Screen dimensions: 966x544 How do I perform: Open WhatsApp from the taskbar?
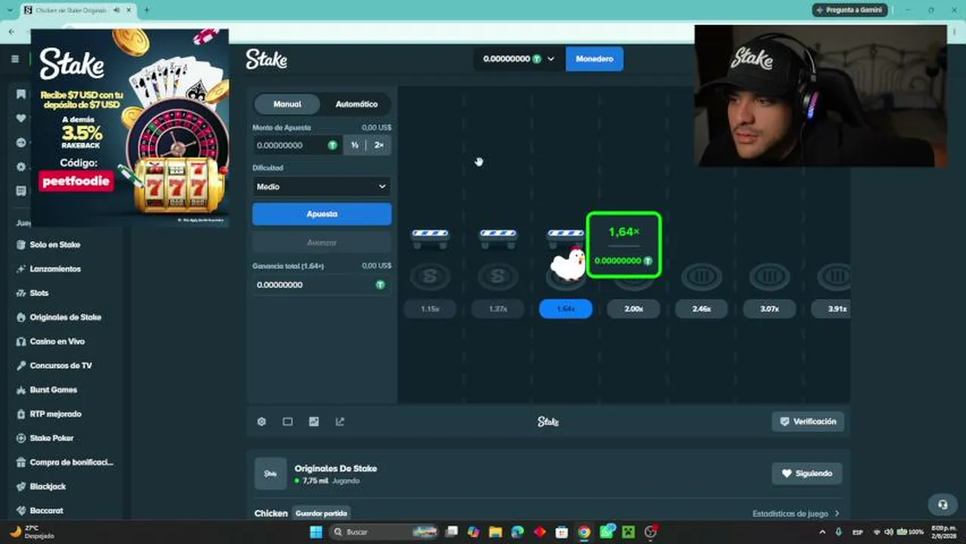pyautogui.click(x=606, y=532)
